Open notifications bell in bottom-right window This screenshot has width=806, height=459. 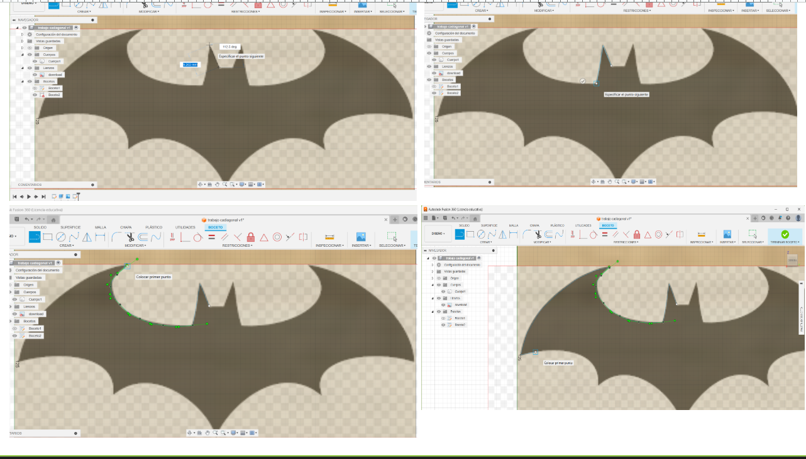pos(780,218)
